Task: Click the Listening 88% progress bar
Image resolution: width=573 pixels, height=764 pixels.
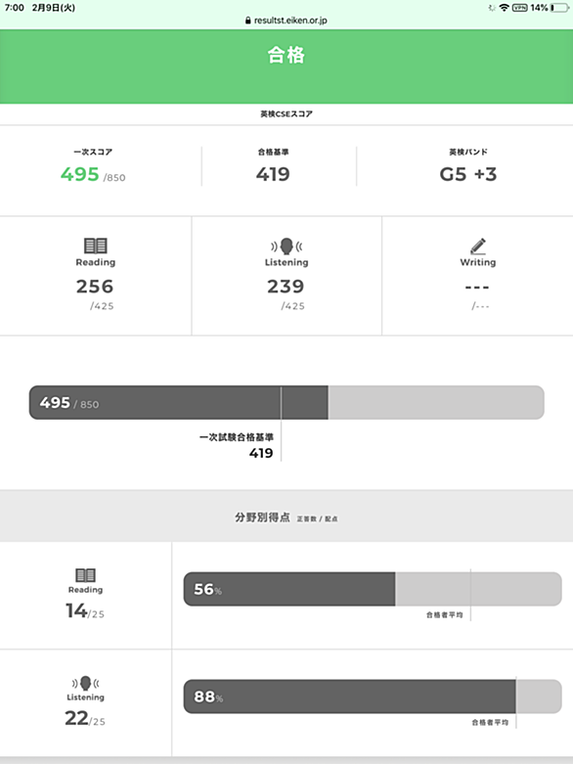Action: 373,697
